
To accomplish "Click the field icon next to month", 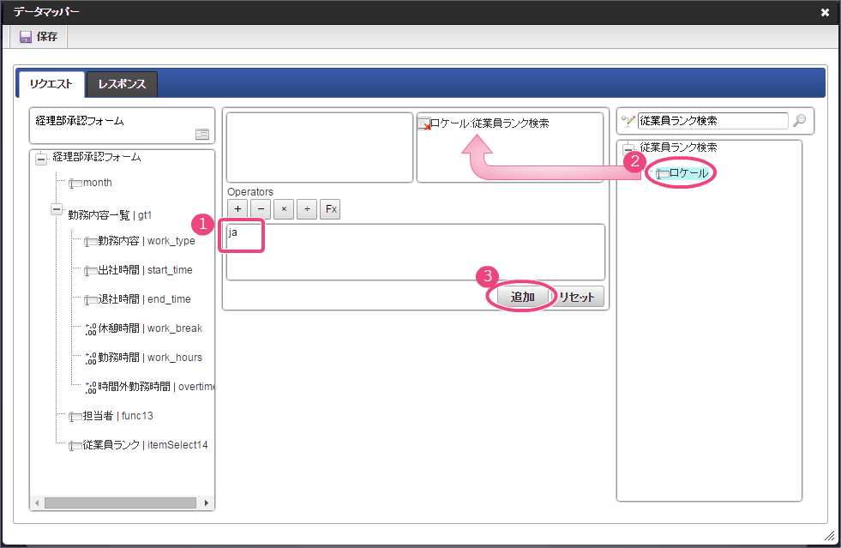I will click(x=75, y=184).
